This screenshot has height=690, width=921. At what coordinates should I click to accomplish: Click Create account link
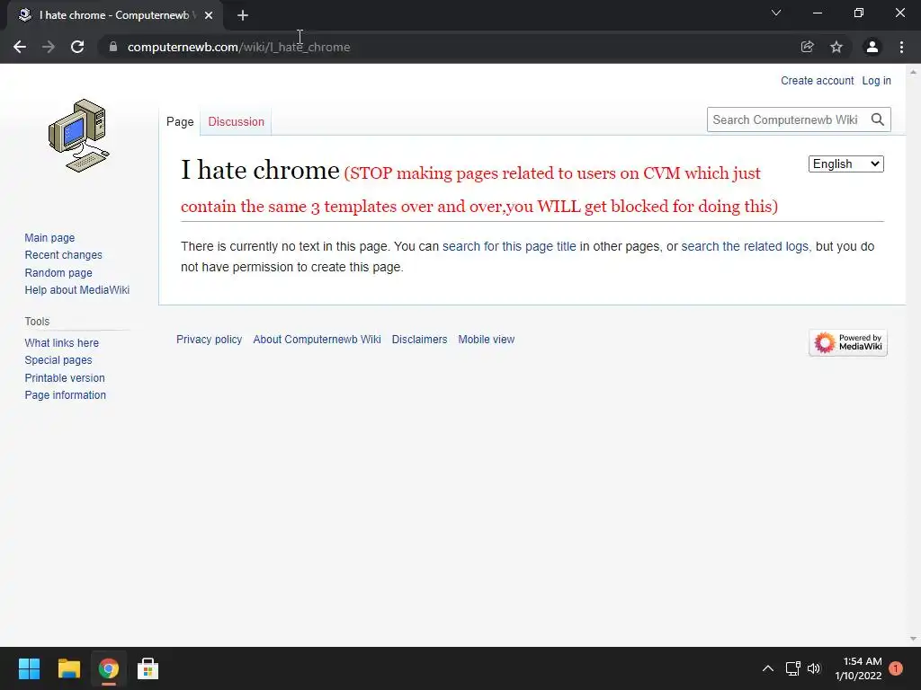(817, 80)
